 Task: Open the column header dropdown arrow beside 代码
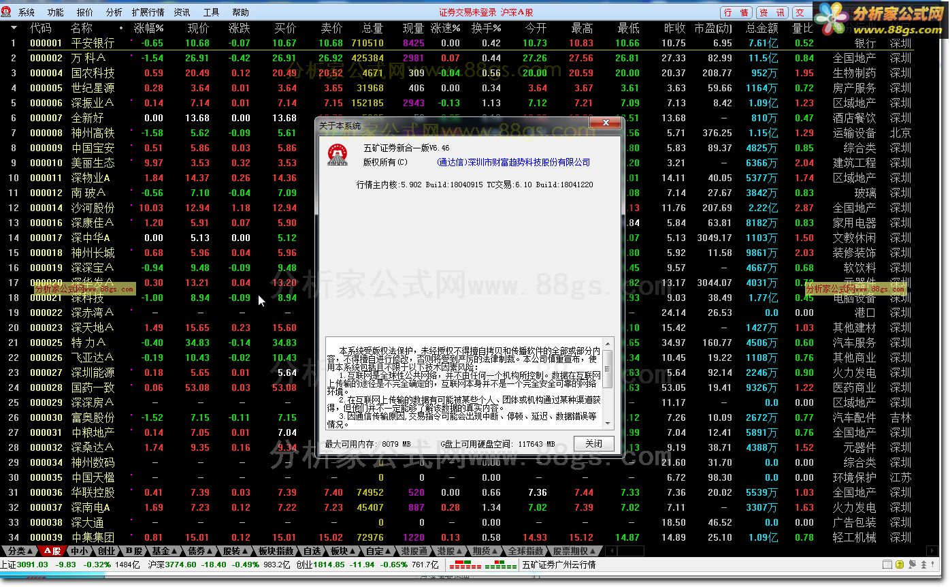click(13, 28)
